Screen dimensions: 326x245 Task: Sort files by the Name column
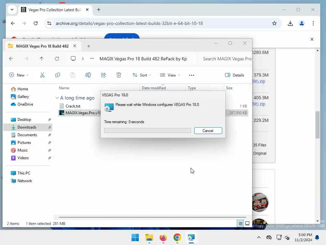pos(64,88)
